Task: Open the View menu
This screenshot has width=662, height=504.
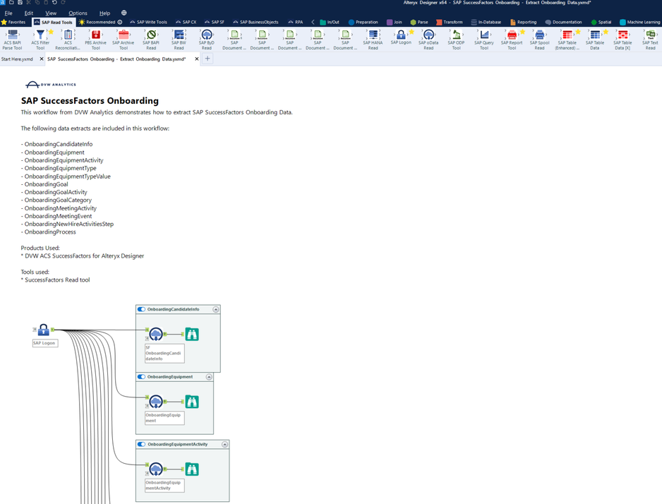Action: (x=51, y=13)
